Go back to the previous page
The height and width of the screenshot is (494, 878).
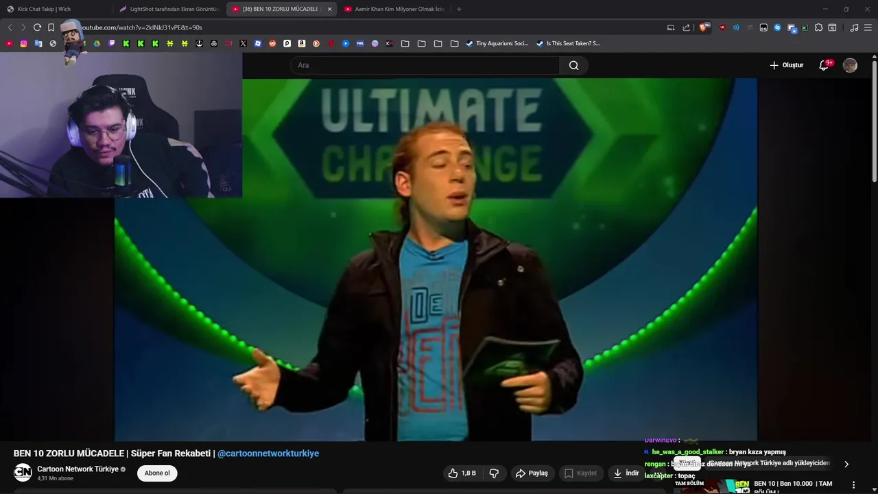click(x=10, y=27)
